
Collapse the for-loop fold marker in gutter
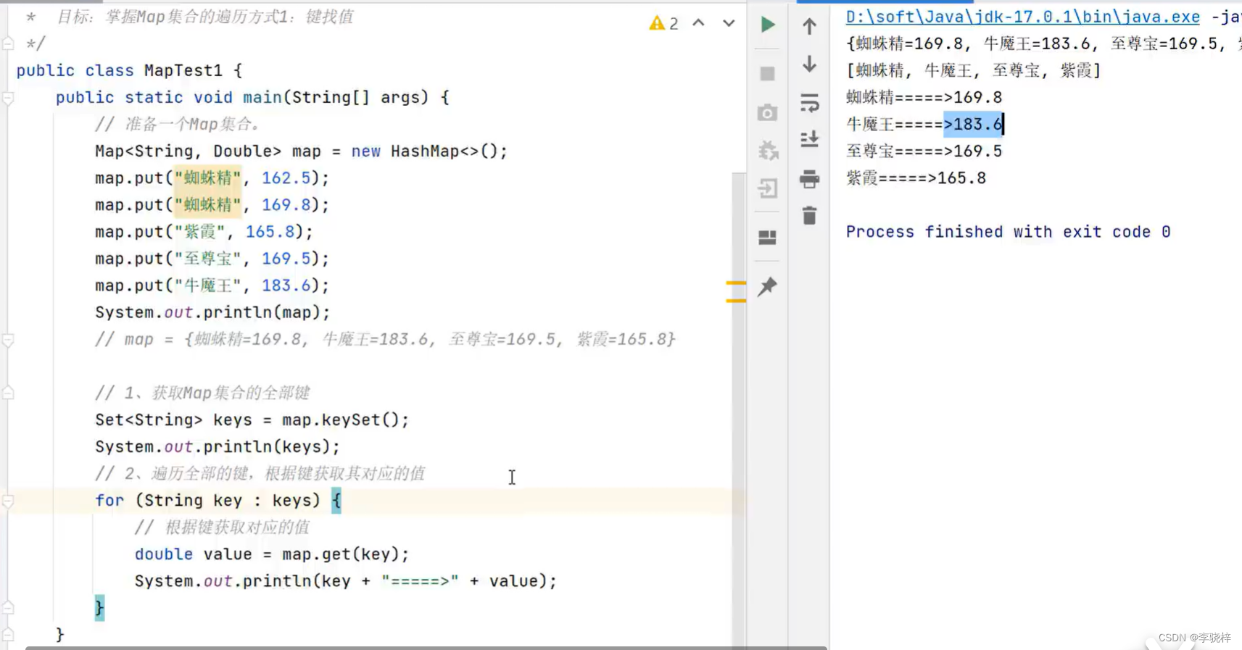[8, 501]
